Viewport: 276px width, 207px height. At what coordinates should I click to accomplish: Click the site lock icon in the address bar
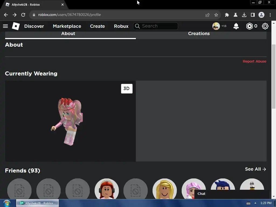(x=34, y=15)
